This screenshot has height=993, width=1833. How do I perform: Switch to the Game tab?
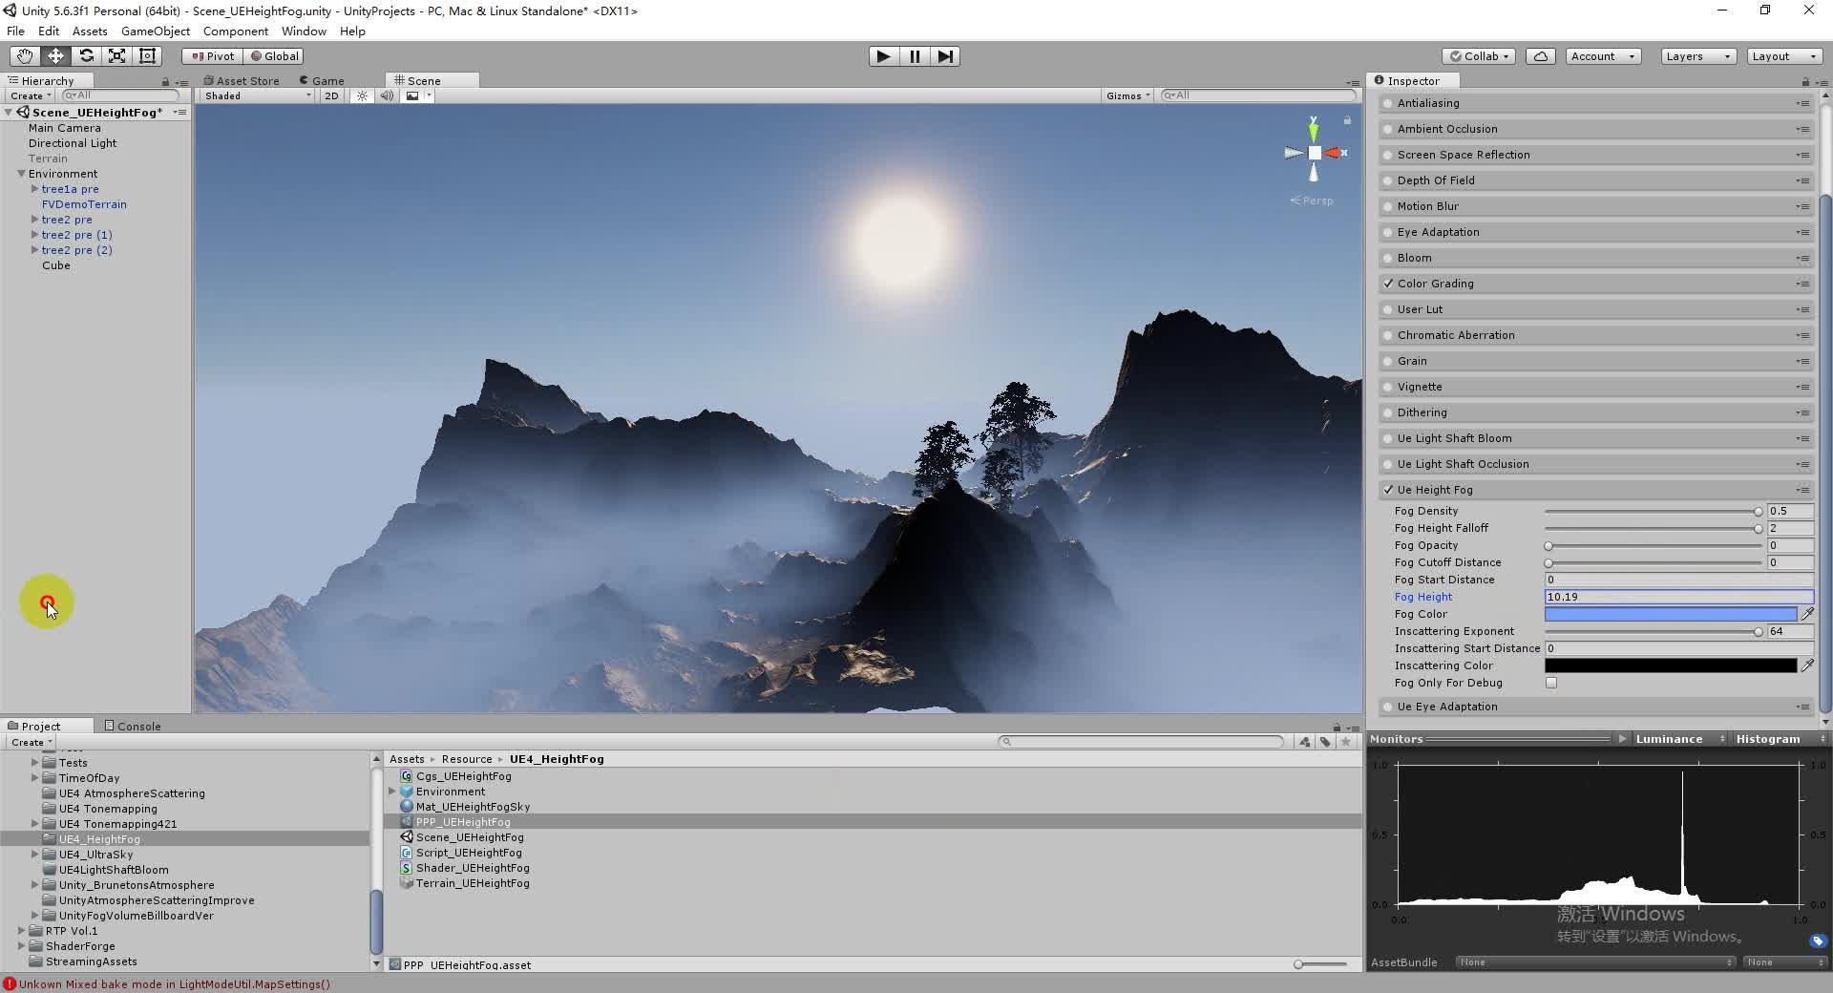(x=327, y=80)
